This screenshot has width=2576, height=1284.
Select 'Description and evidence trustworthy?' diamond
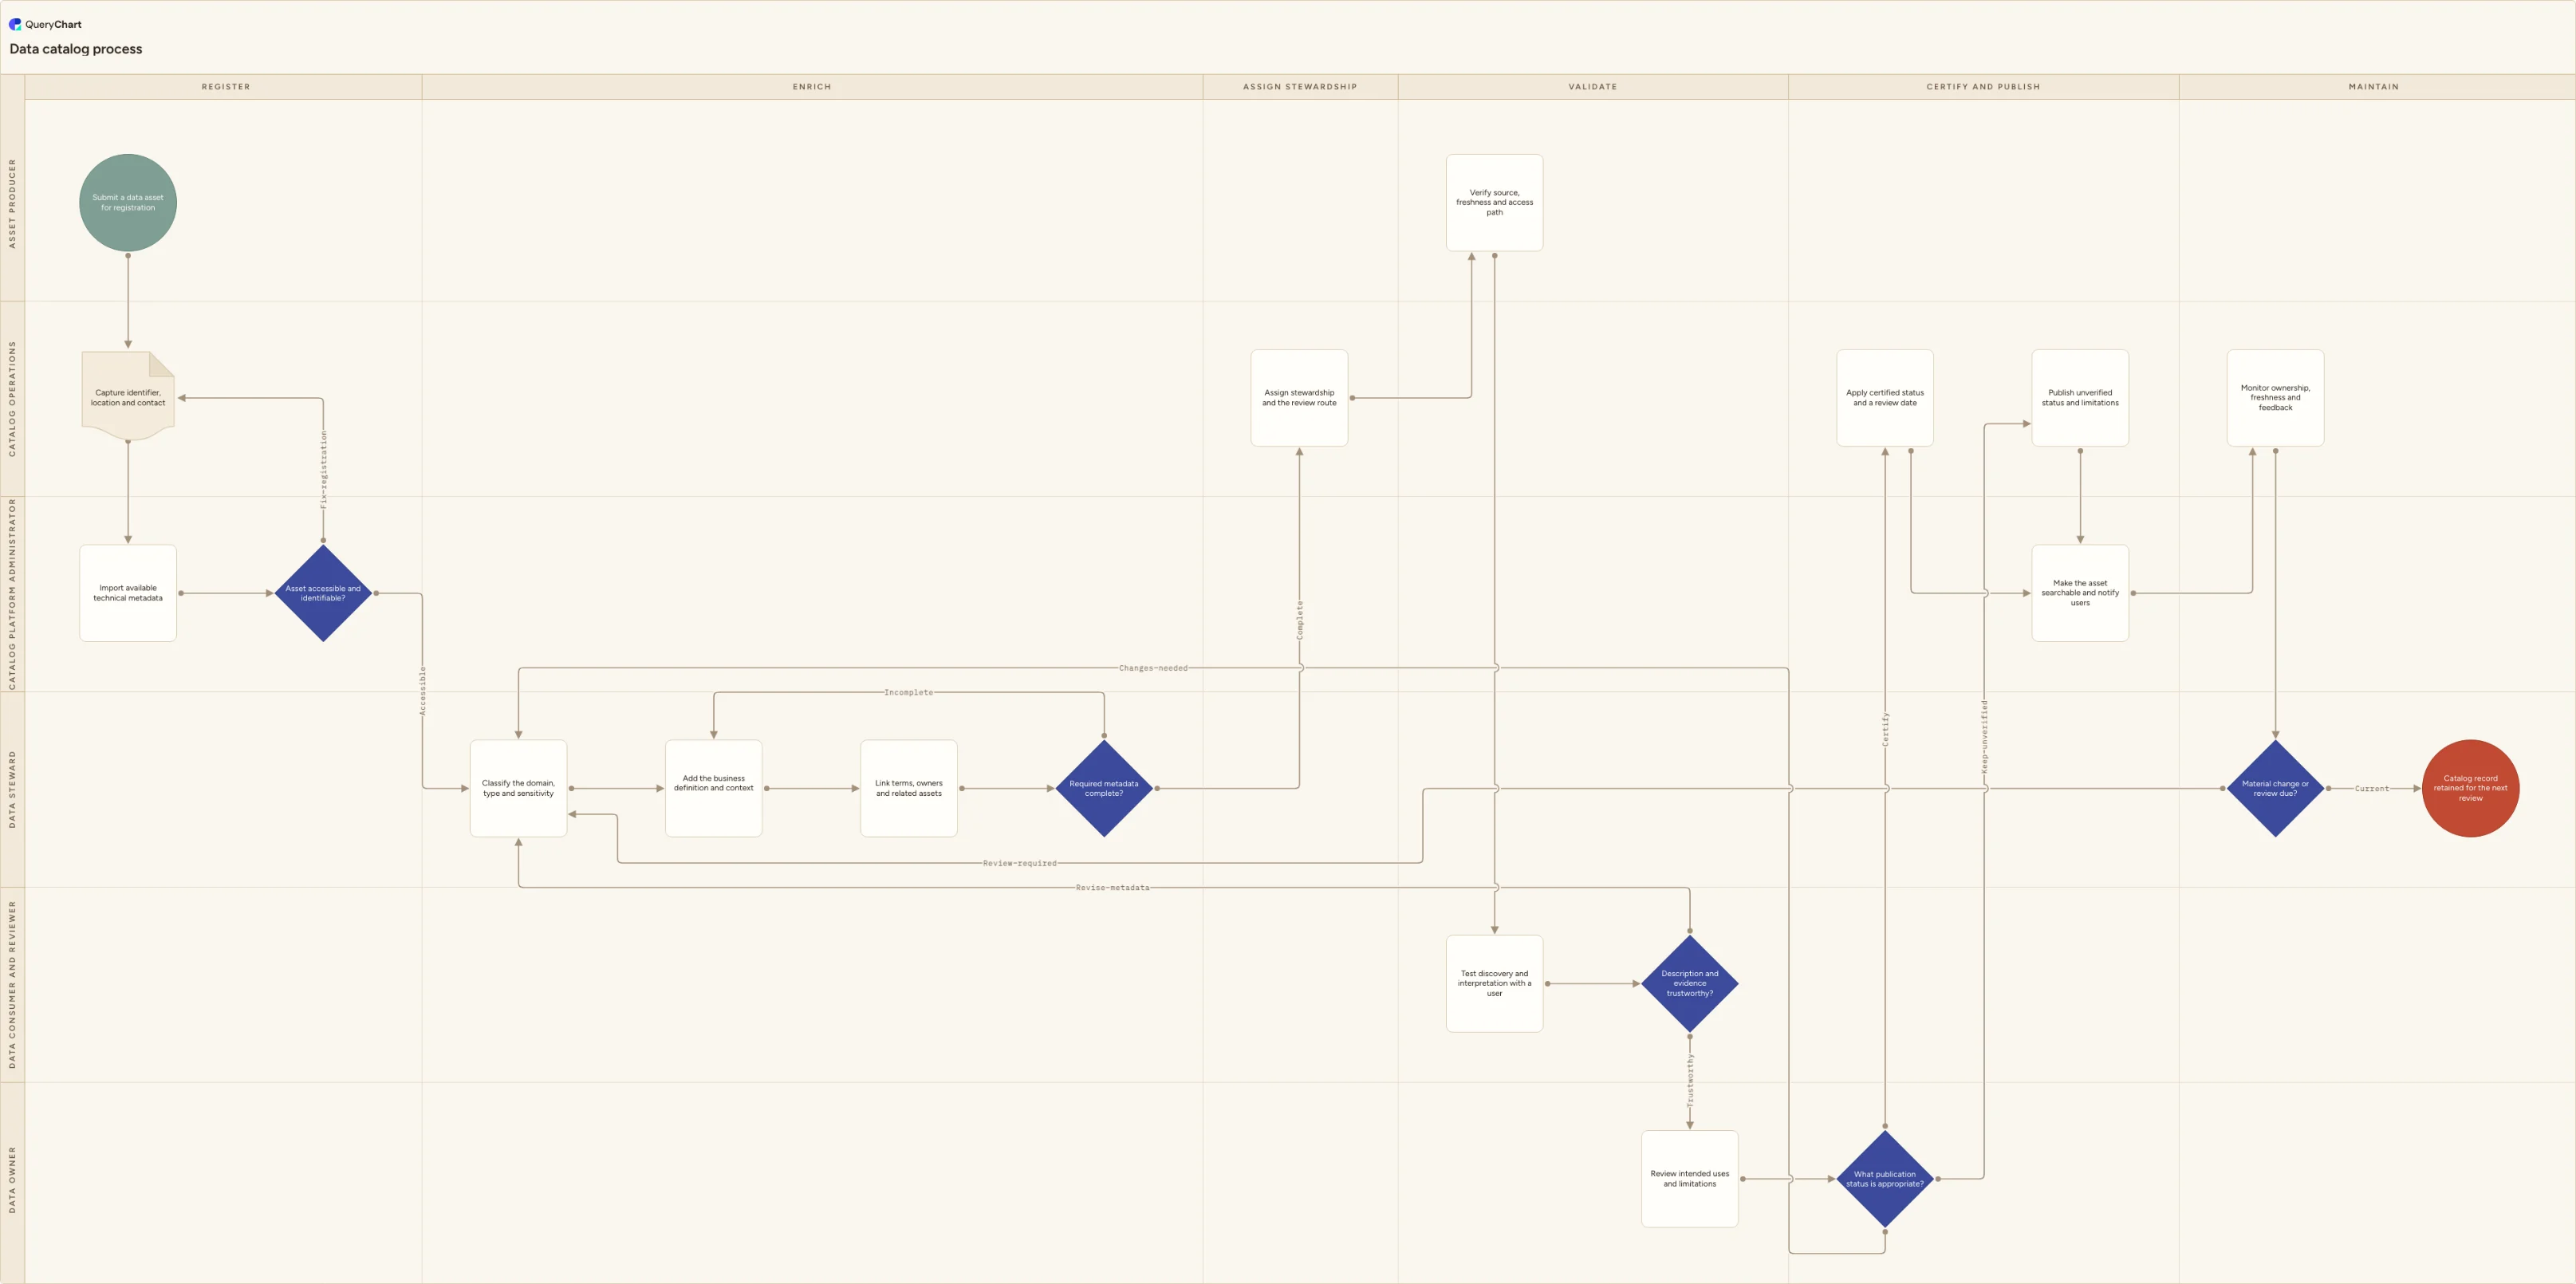pos(1690,984)
